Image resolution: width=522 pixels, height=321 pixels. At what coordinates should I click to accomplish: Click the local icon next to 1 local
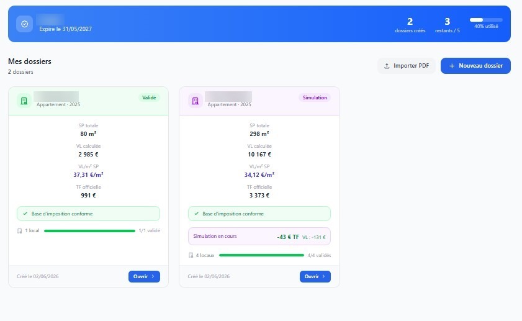point(20,231)
